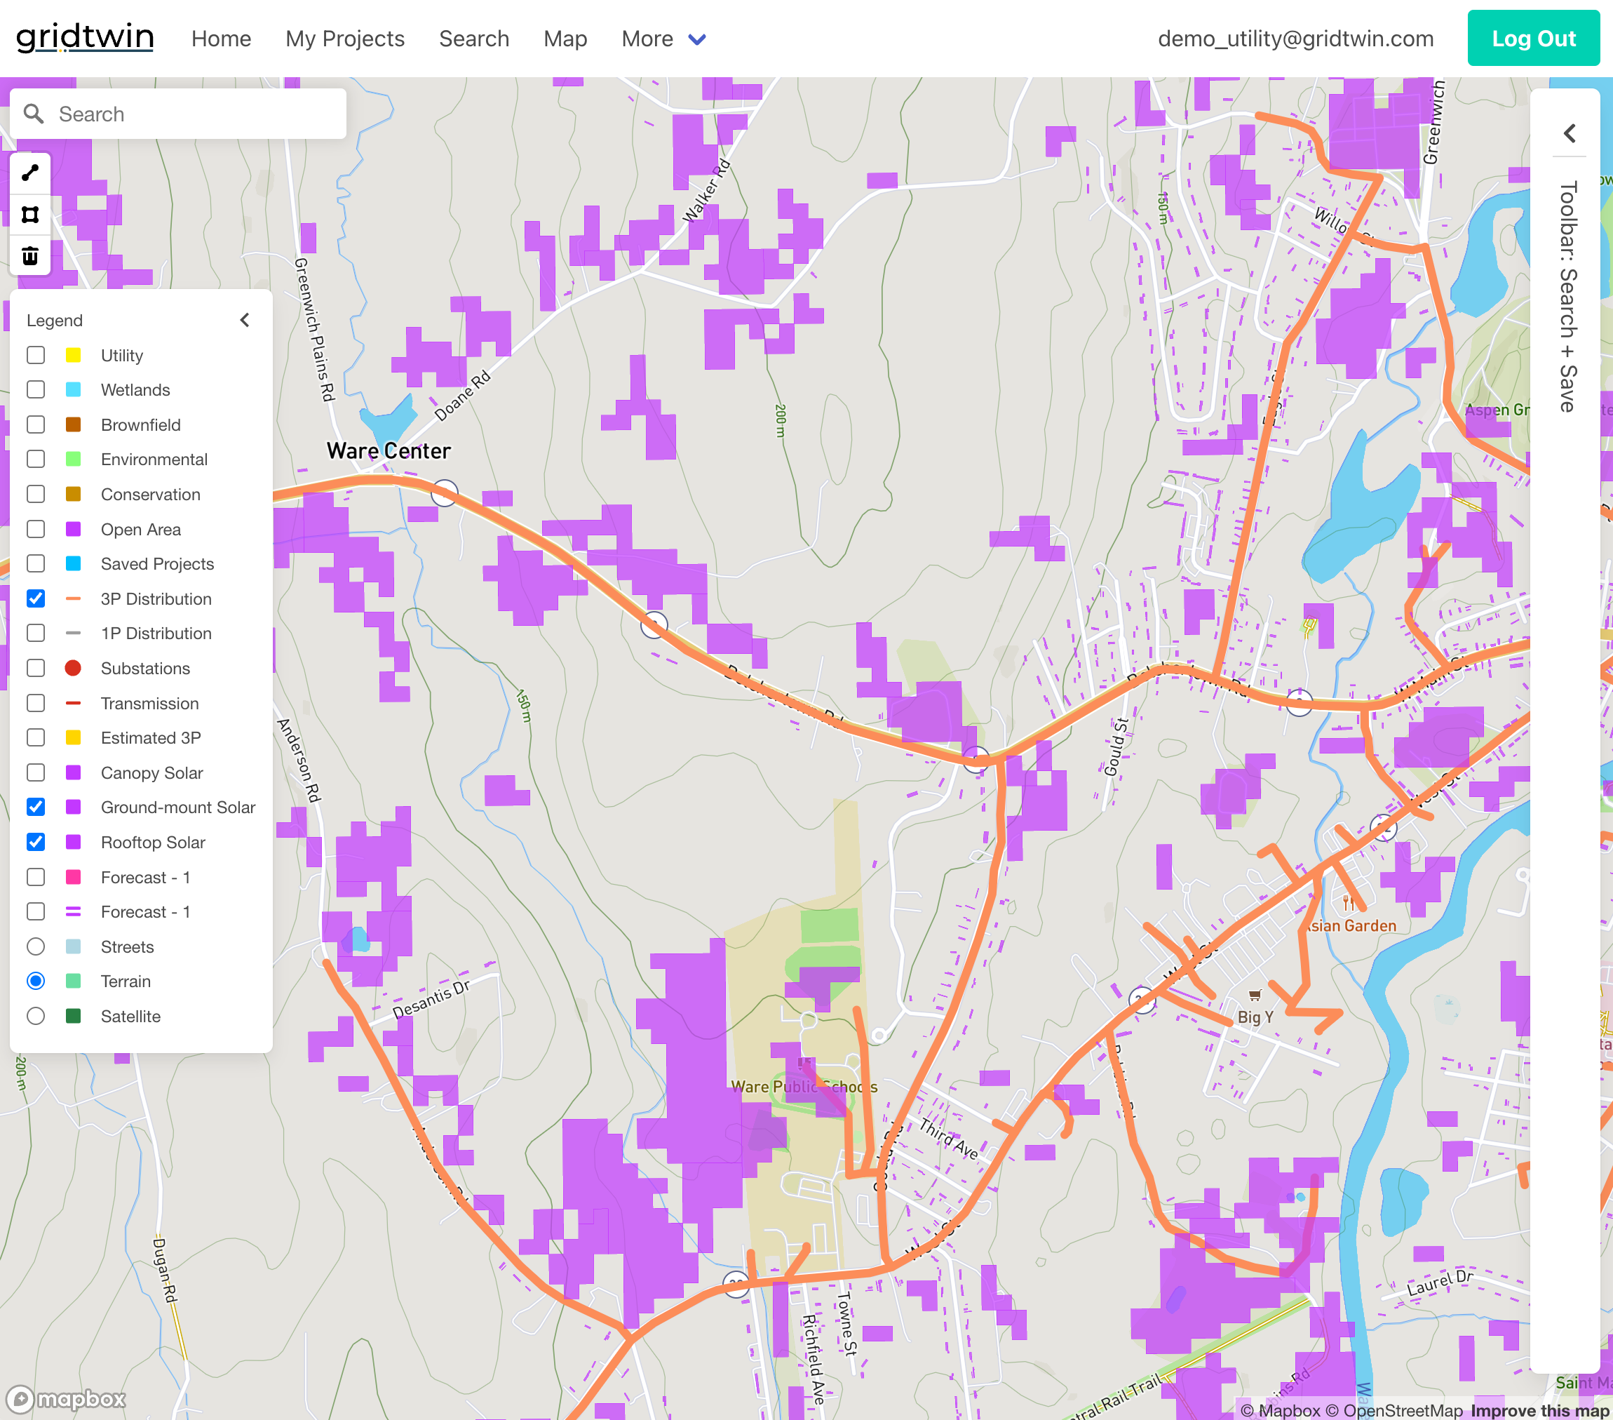Click the Open Area purple color swatch
The height and width of the screenshot is (1420, 1613).
[75, 529]
